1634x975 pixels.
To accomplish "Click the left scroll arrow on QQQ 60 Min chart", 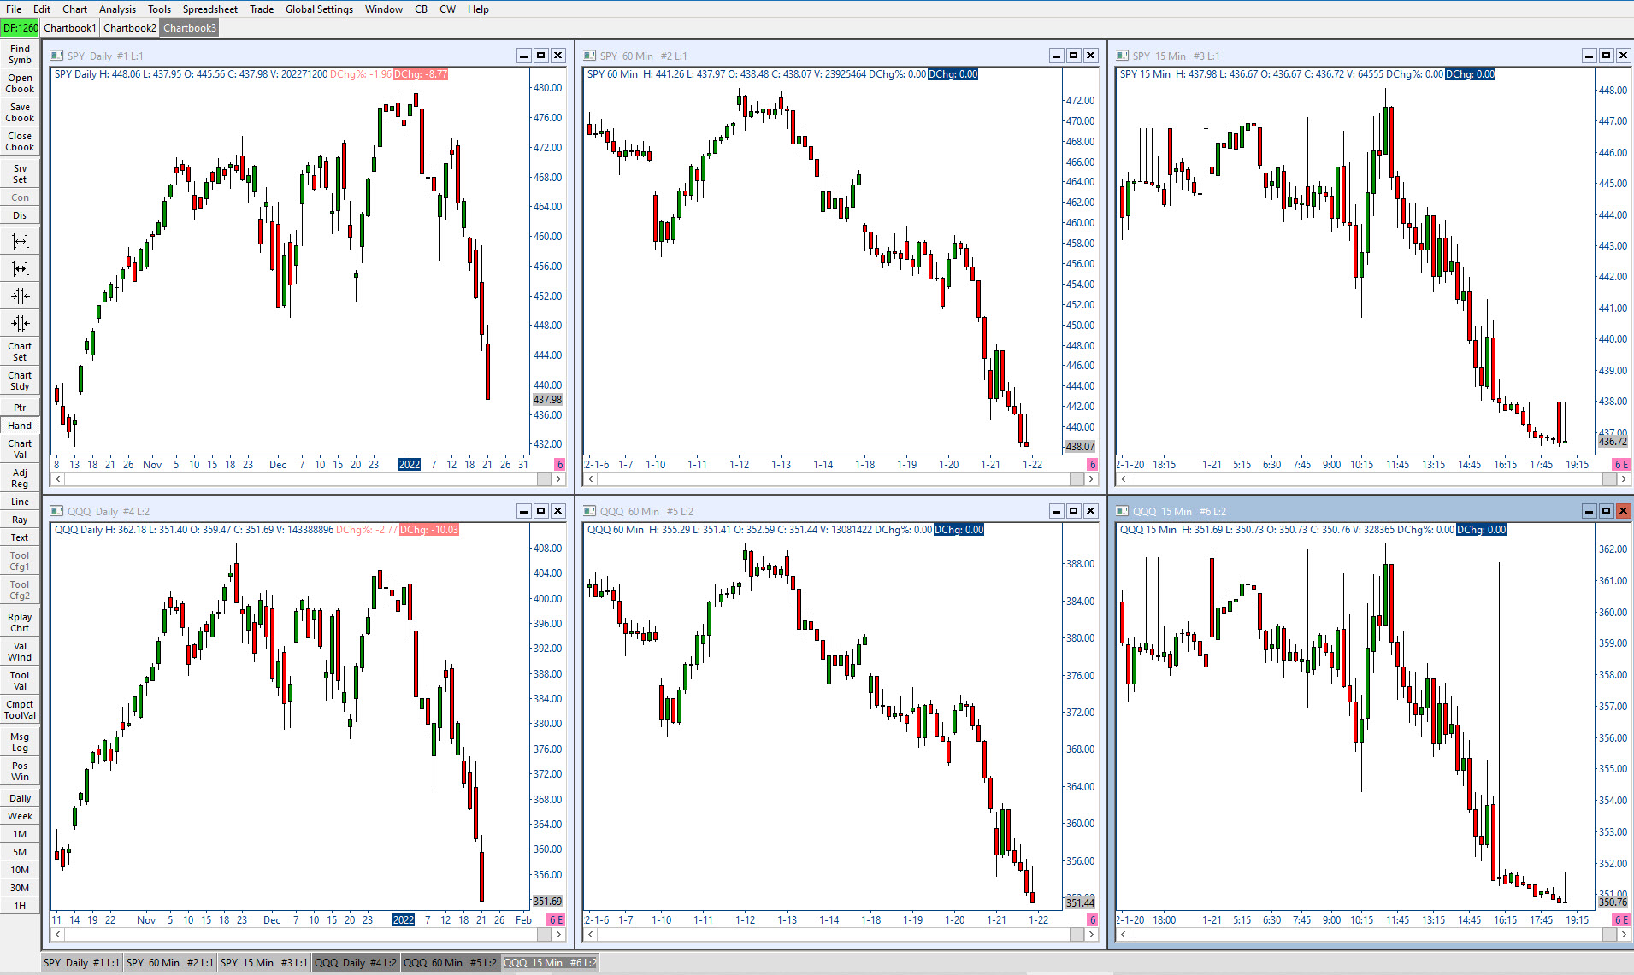I will click(590, 935).
